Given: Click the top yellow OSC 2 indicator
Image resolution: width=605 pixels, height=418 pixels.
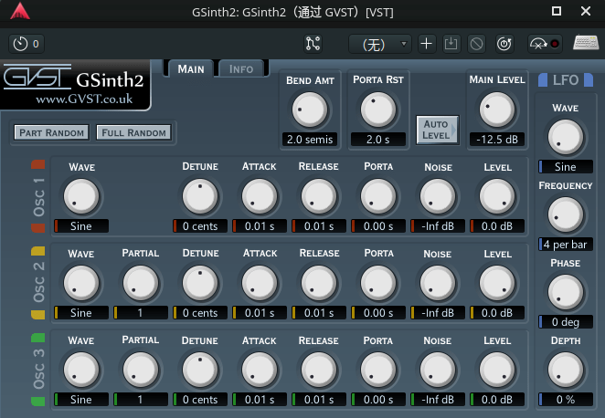Looking at the screenshot, I should (37, 251).
